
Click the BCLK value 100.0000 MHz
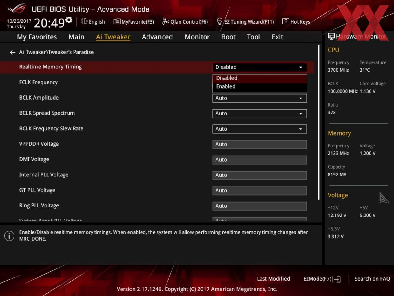[343, 91]
